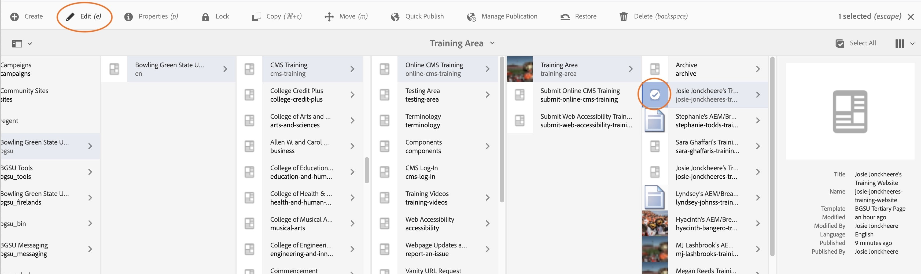The image size is (921, 274).
Task: Click the Hyacinth's AEM photo thumbnail
Action: tap(655, 223)
